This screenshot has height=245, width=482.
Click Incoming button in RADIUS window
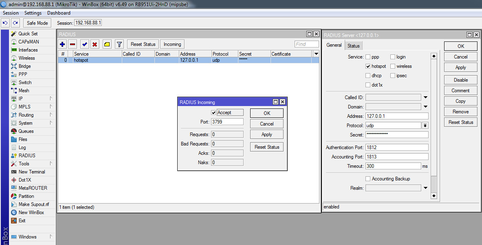pos(172,44)
